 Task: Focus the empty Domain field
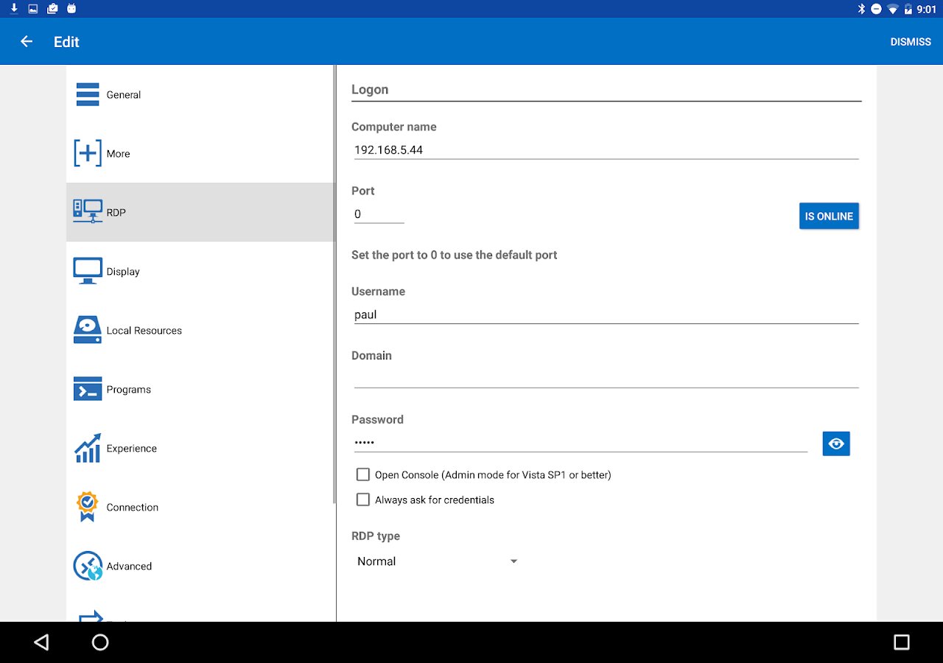point(606,378)
